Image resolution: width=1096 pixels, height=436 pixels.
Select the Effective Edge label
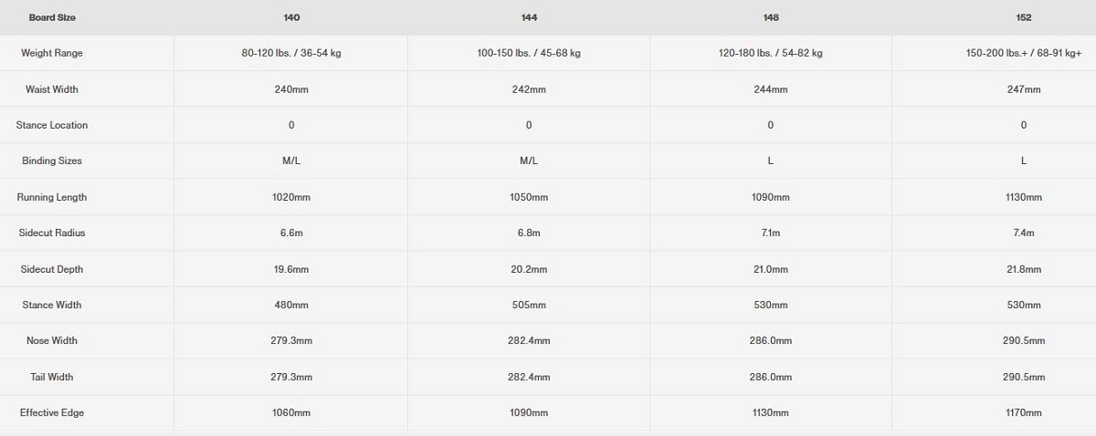click(52, 412)
